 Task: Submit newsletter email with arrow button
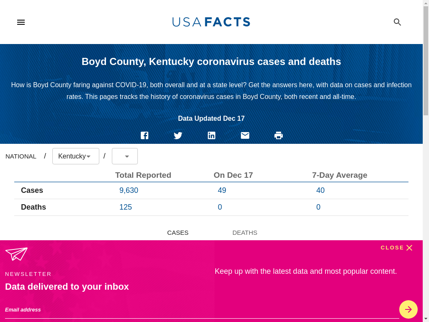point(408,309)
